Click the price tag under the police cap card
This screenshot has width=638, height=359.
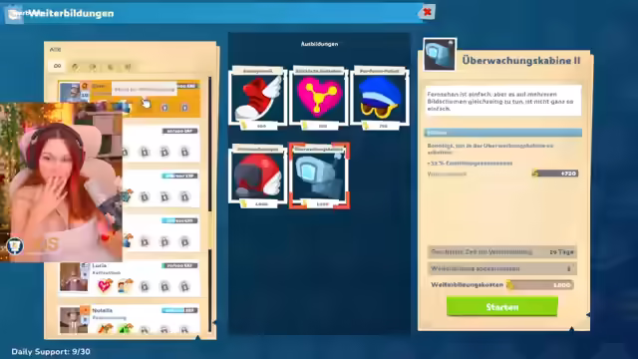tap(381, 127)
